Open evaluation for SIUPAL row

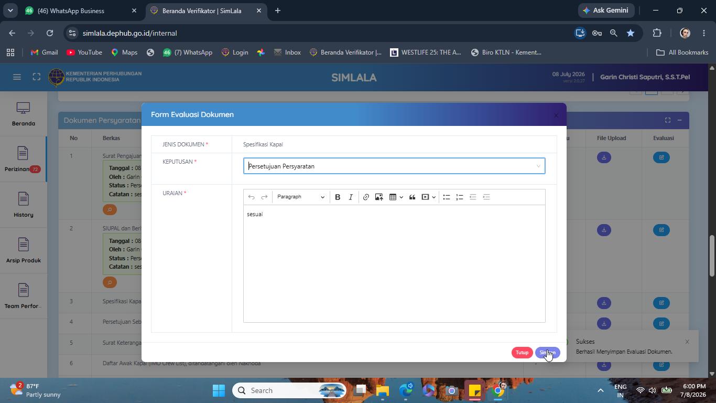[661, 230]
